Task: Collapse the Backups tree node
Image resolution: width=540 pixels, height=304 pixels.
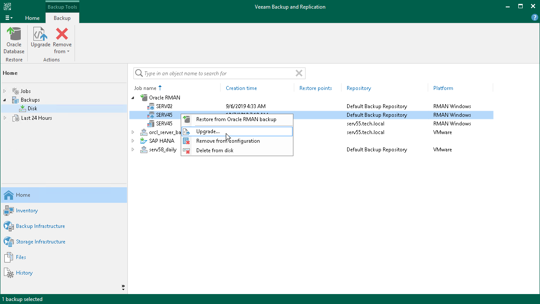Action: tap(5, 100)
